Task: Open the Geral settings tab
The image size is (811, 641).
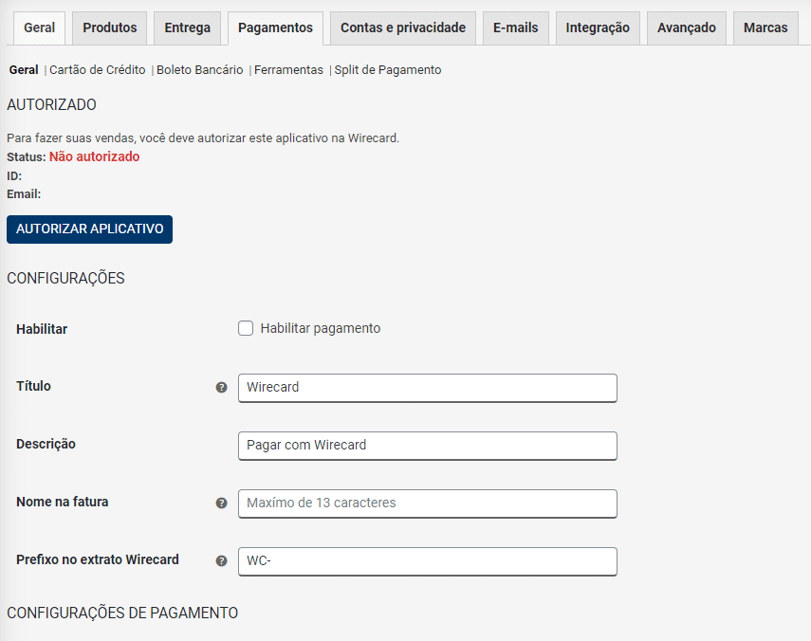Action: coord(39,27)
